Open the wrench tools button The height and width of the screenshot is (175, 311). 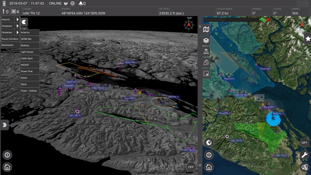[x=304, y=155]
